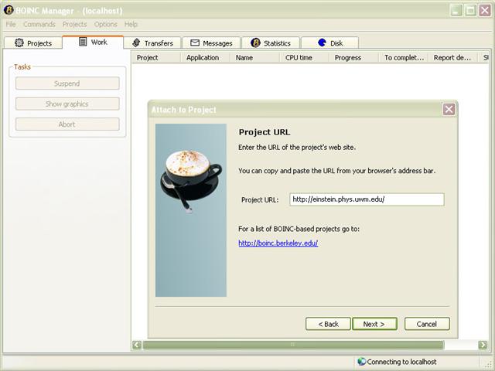Screen dimensions: 495x371
Task: Open the Options menu
Action: 105,24
